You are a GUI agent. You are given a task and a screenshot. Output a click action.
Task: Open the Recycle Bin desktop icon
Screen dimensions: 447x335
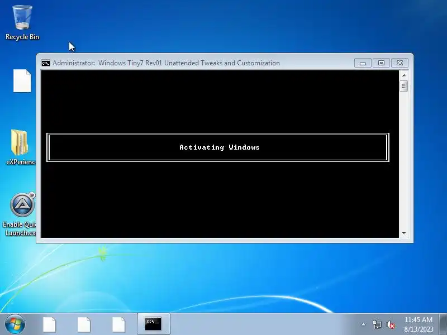click(22, 23)
